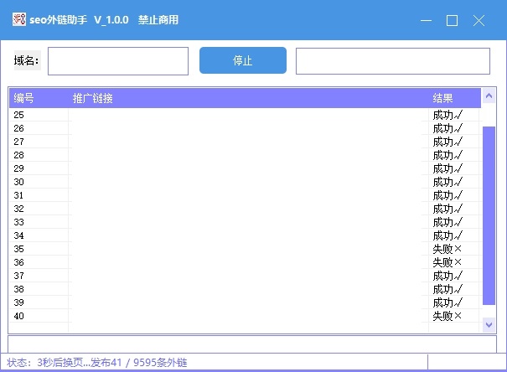Close the seo外链助手 window

click(479, 20)
